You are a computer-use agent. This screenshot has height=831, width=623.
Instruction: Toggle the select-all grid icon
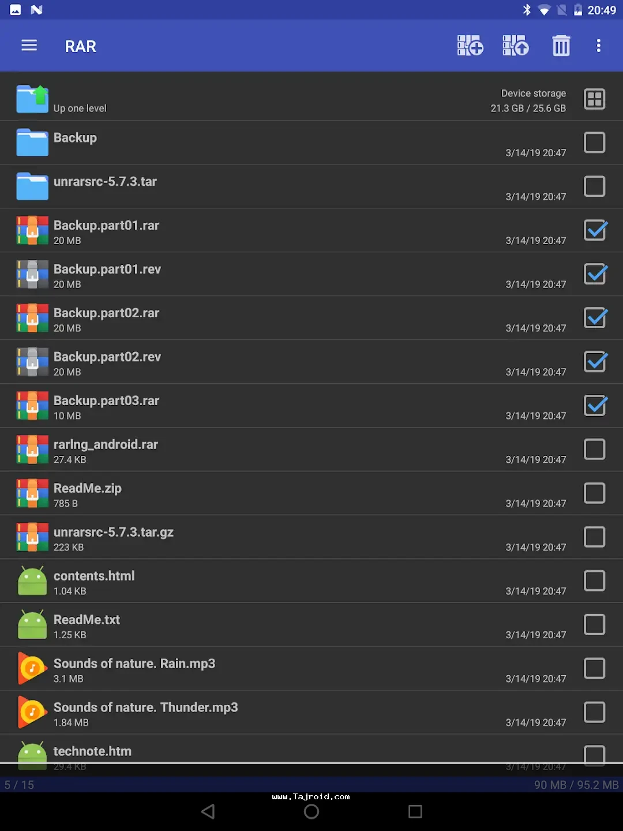594,99
